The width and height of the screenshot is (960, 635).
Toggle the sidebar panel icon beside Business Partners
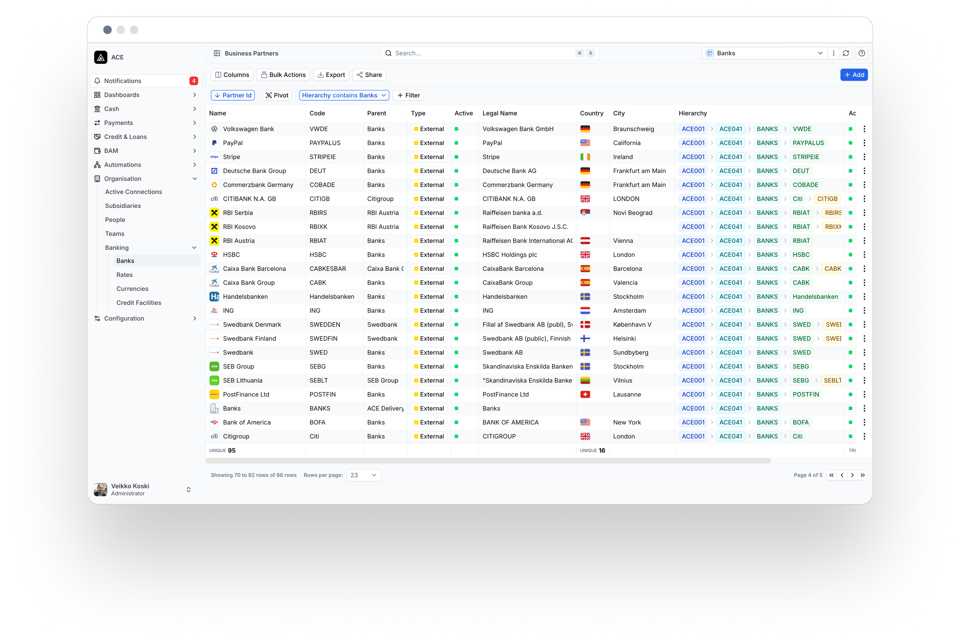[217, 53]
